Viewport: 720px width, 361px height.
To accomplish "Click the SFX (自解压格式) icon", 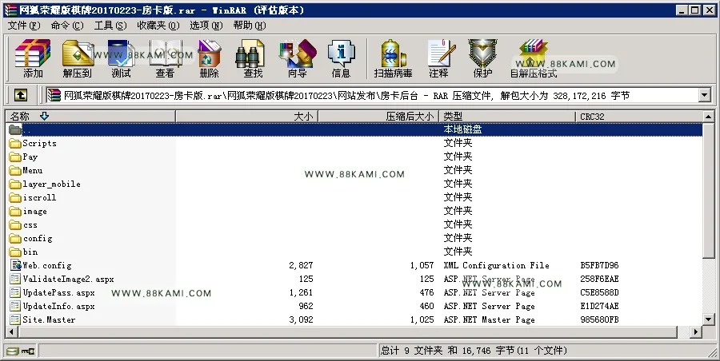I will (533, 58).
